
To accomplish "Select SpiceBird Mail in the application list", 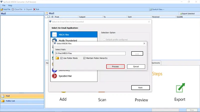I will pos(74,76).
